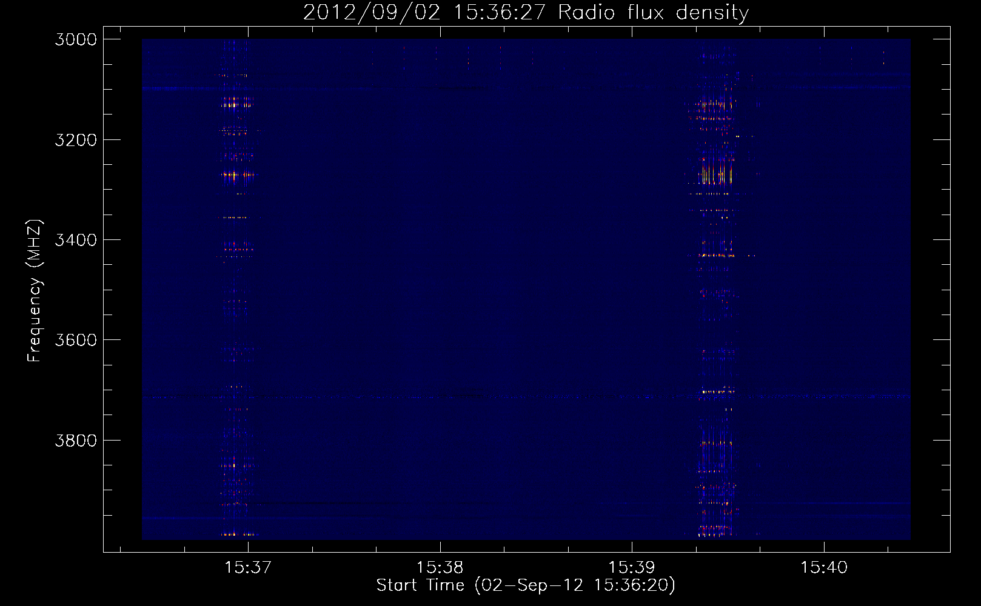Click the 15:37 time tick label
981x606 pixels.
tap(247, 568)
